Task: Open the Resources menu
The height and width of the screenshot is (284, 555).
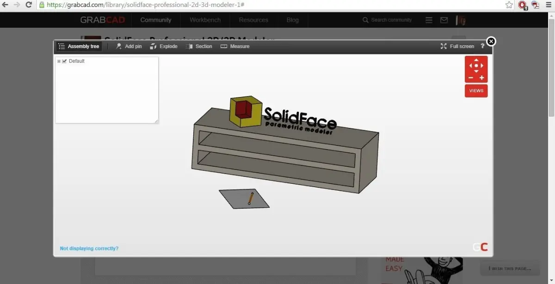Action: point(253,20)
